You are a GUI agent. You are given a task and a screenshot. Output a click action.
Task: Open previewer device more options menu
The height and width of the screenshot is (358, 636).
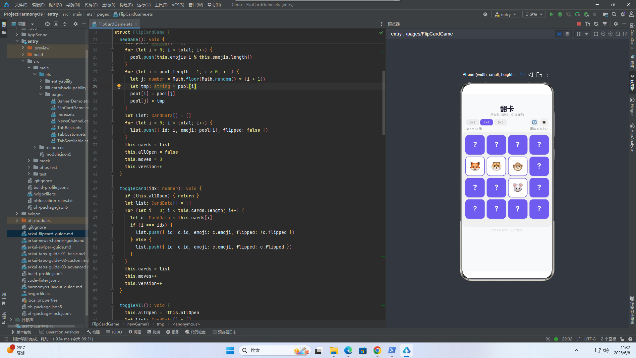click(x=548, y=75)
